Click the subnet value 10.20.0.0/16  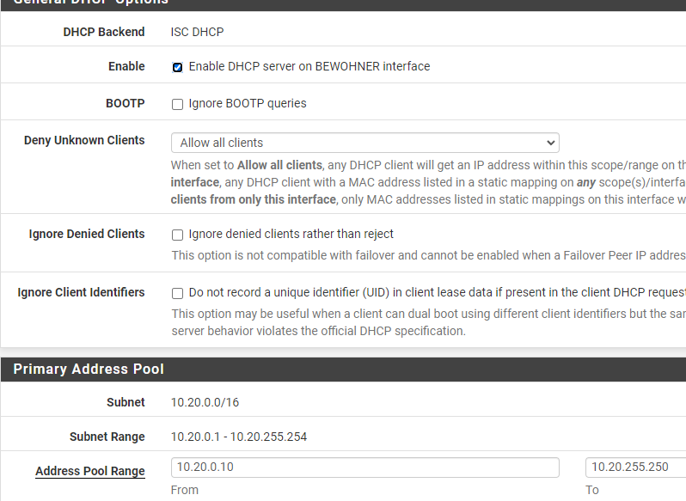click(x=205, y=402)
